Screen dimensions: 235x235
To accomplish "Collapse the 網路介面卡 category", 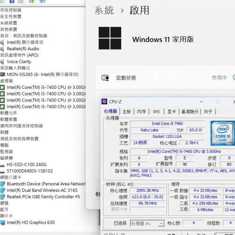I will click(11, 177).
